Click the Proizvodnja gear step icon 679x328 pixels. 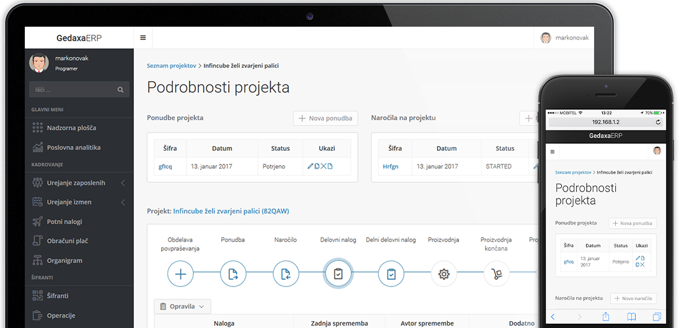click(x=444, y=273)
